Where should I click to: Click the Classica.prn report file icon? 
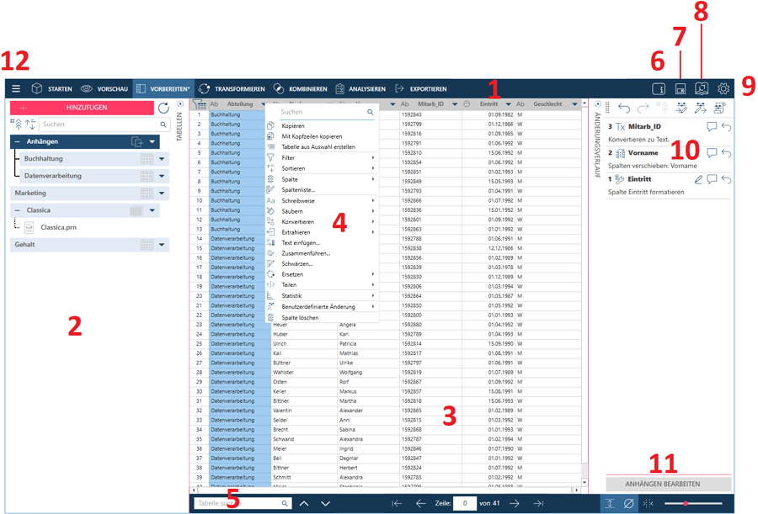[29, 227]
